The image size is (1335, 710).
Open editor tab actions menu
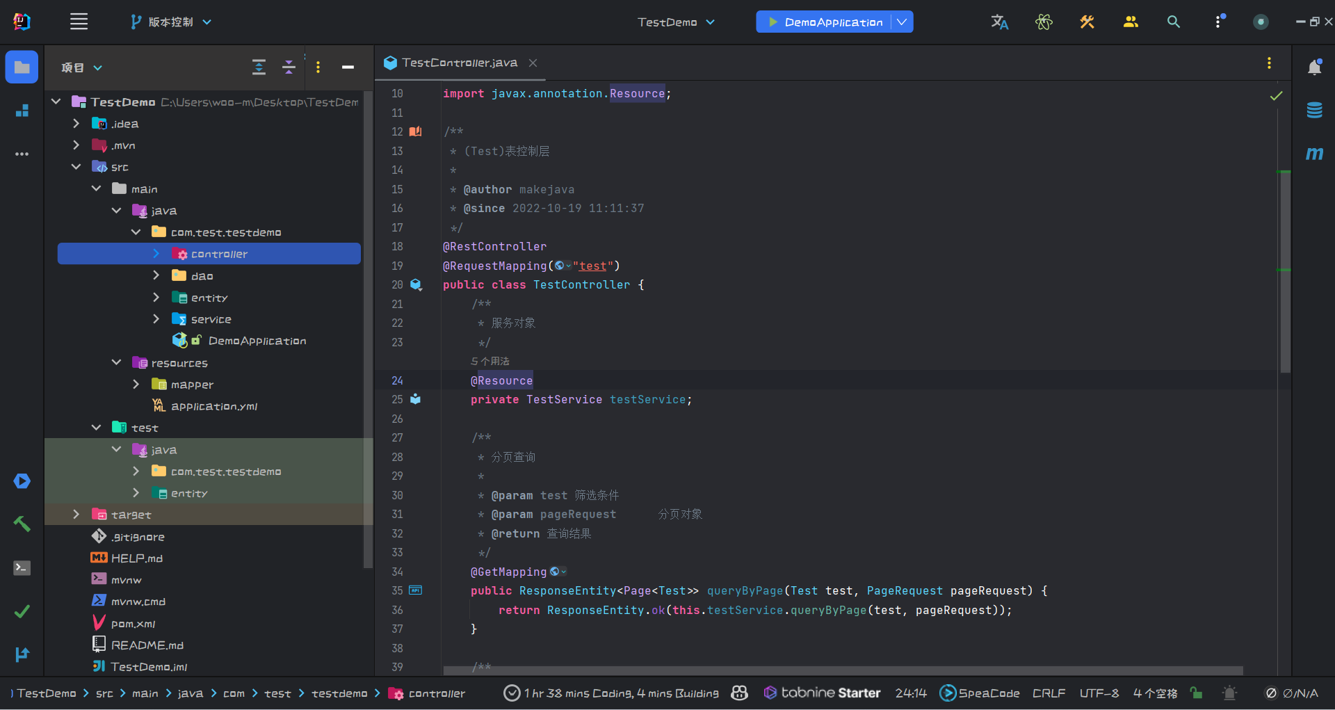point(1269,63)
